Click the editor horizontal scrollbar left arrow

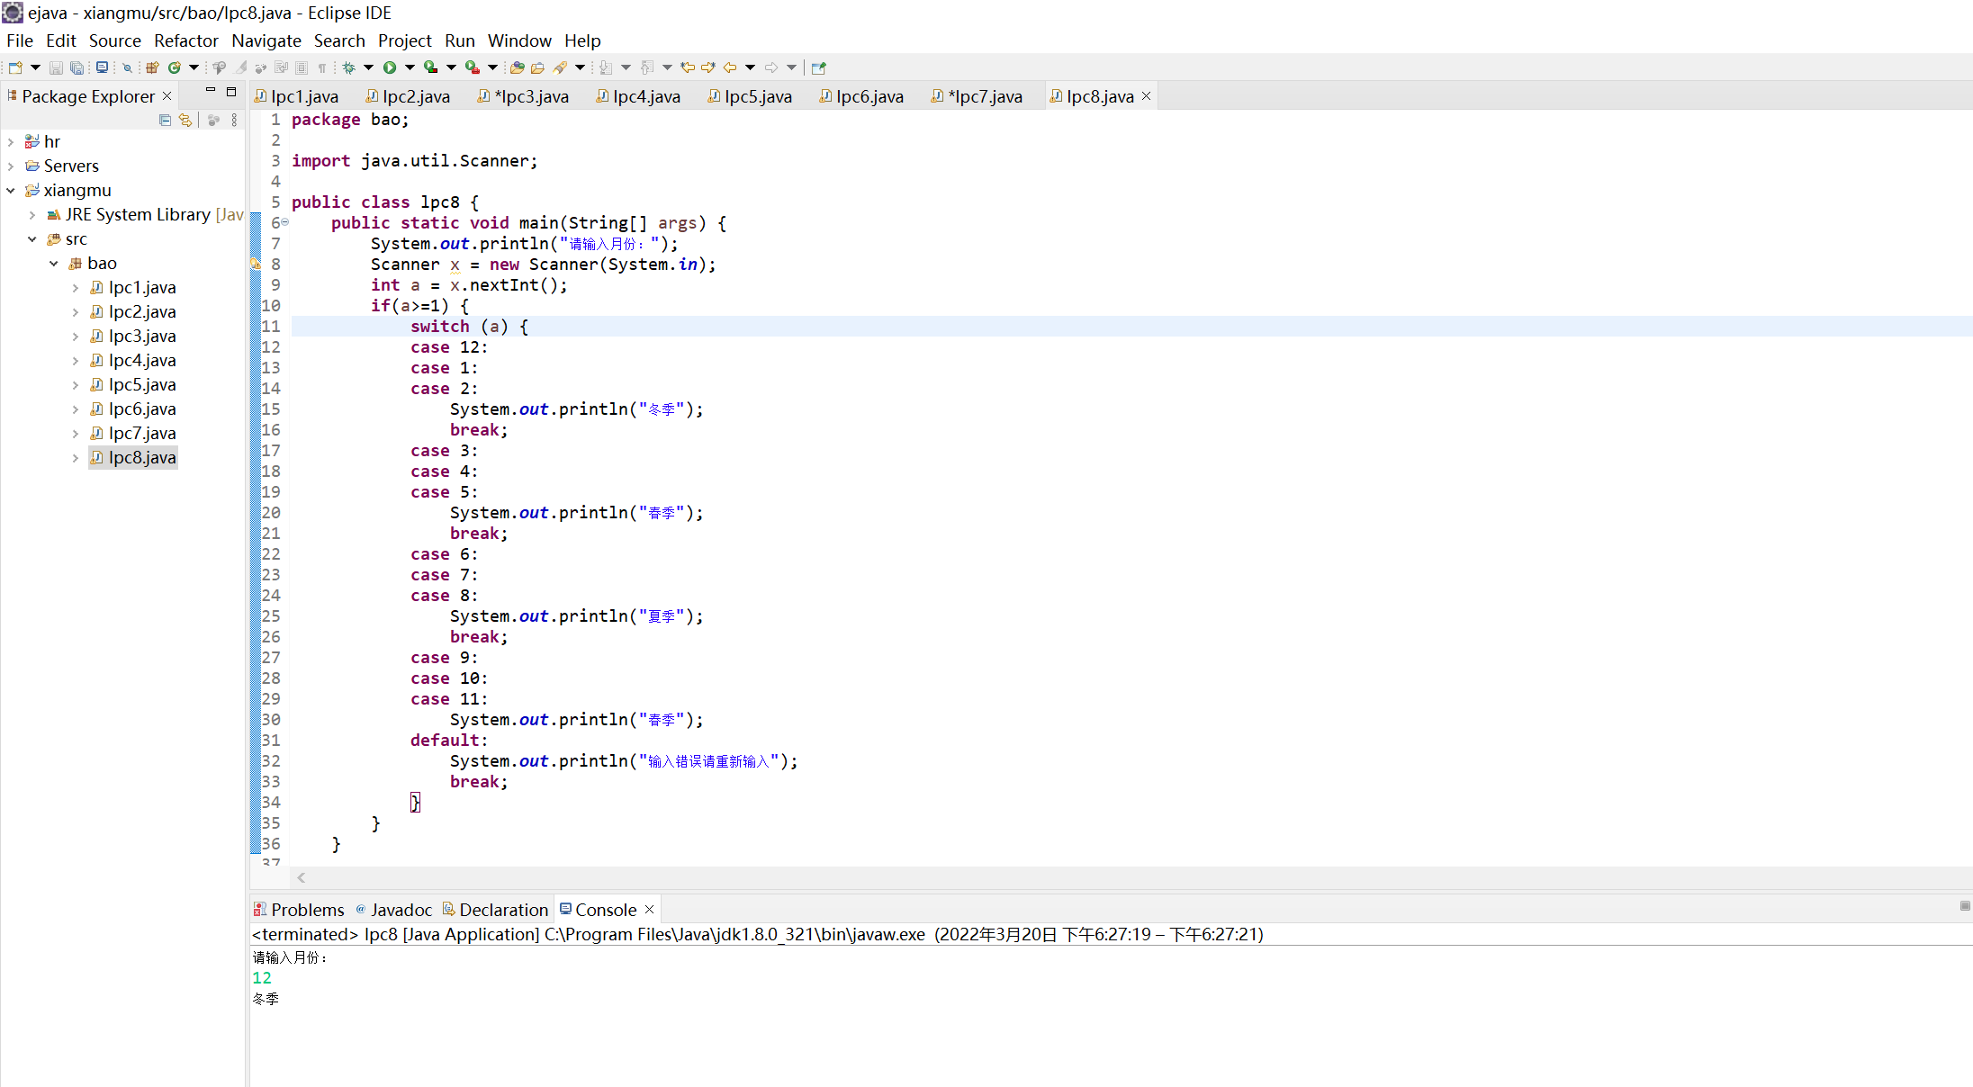(302, 877)
